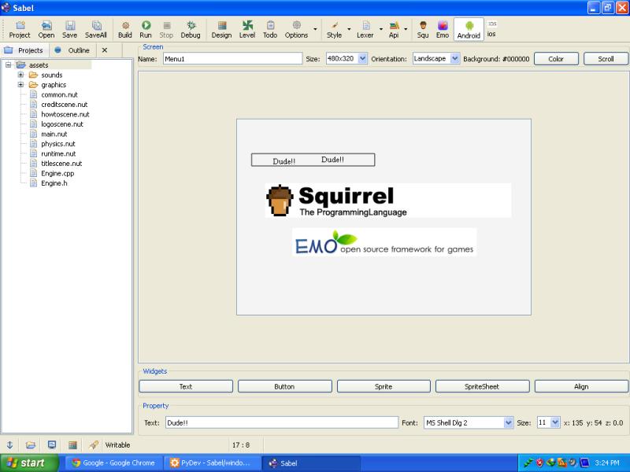630x472 pixels.
Task: Select the Squirrel logo sprite on canvas
Action: pos(388,201)
